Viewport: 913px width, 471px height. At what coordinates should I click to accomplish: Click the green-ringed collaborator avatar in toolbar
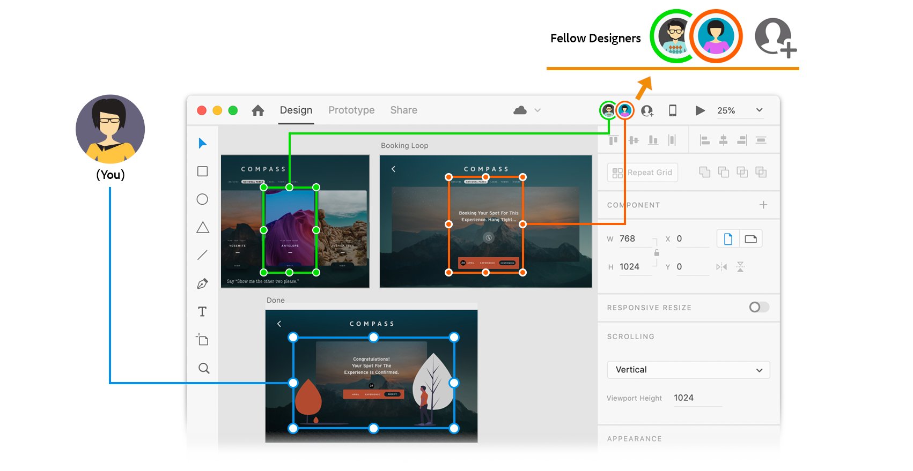608,110
